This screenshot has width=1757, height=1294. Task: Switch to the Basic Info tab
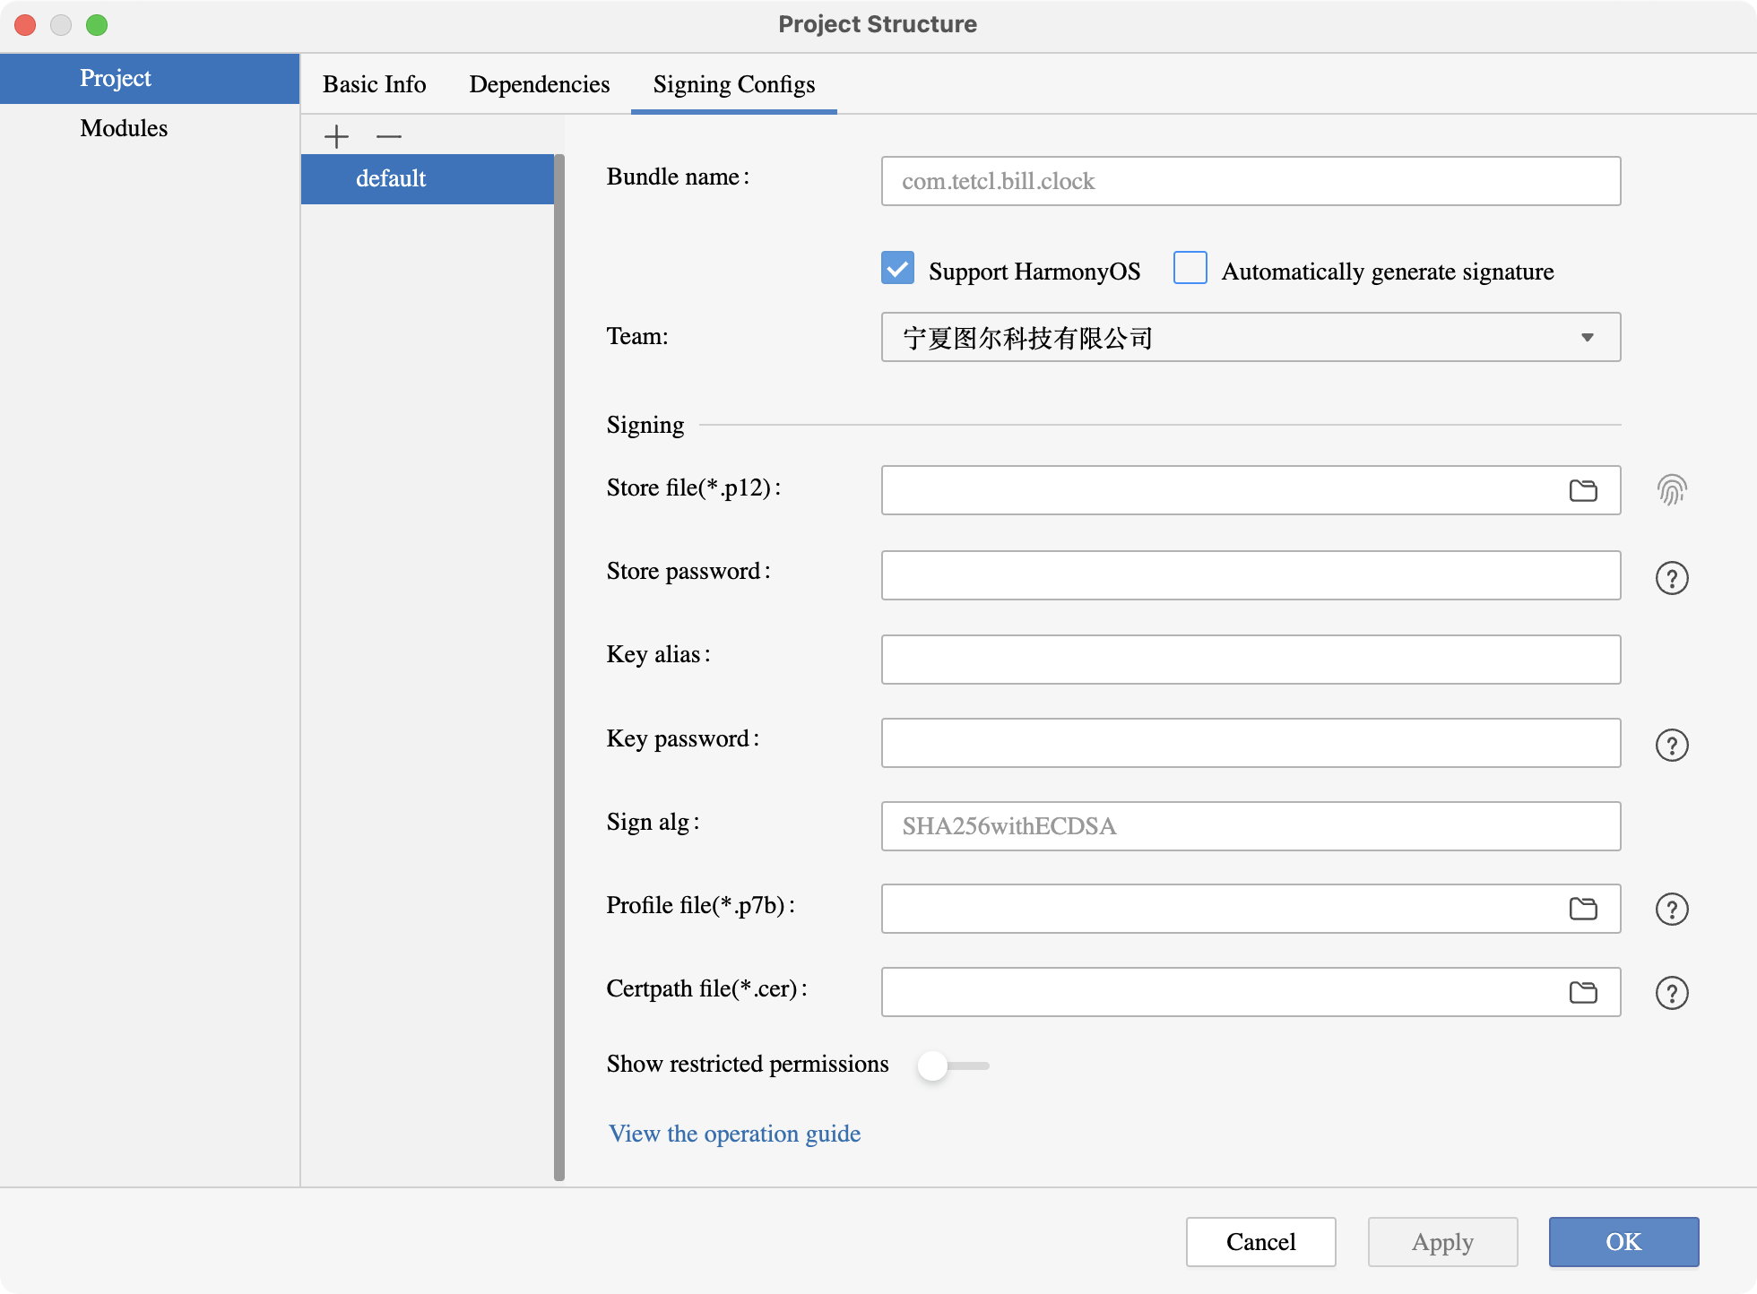374,84
